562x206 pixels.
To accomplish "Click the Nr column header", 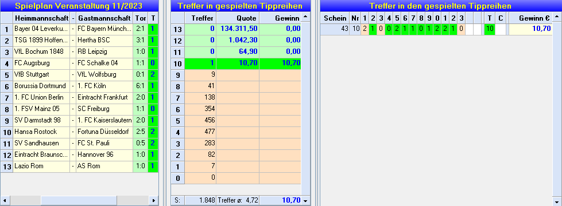I will point(355,18).
